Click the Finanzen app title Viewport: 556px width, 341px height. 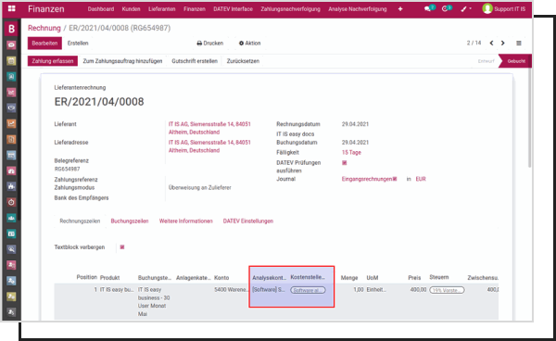pyautogui.click(x=46, y=9)
